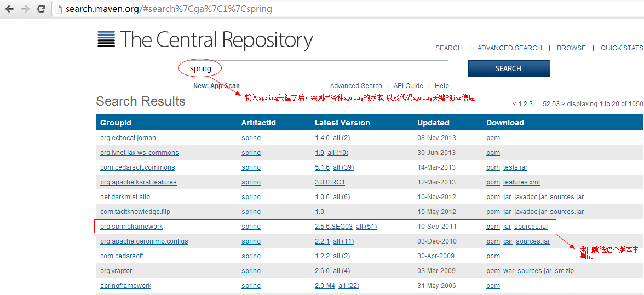Open org.echocat.jomon group link

click(128, 138)
